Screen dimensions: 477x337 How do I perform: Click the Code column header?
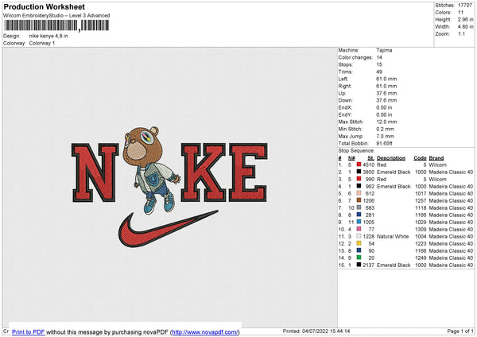(420, 158)
